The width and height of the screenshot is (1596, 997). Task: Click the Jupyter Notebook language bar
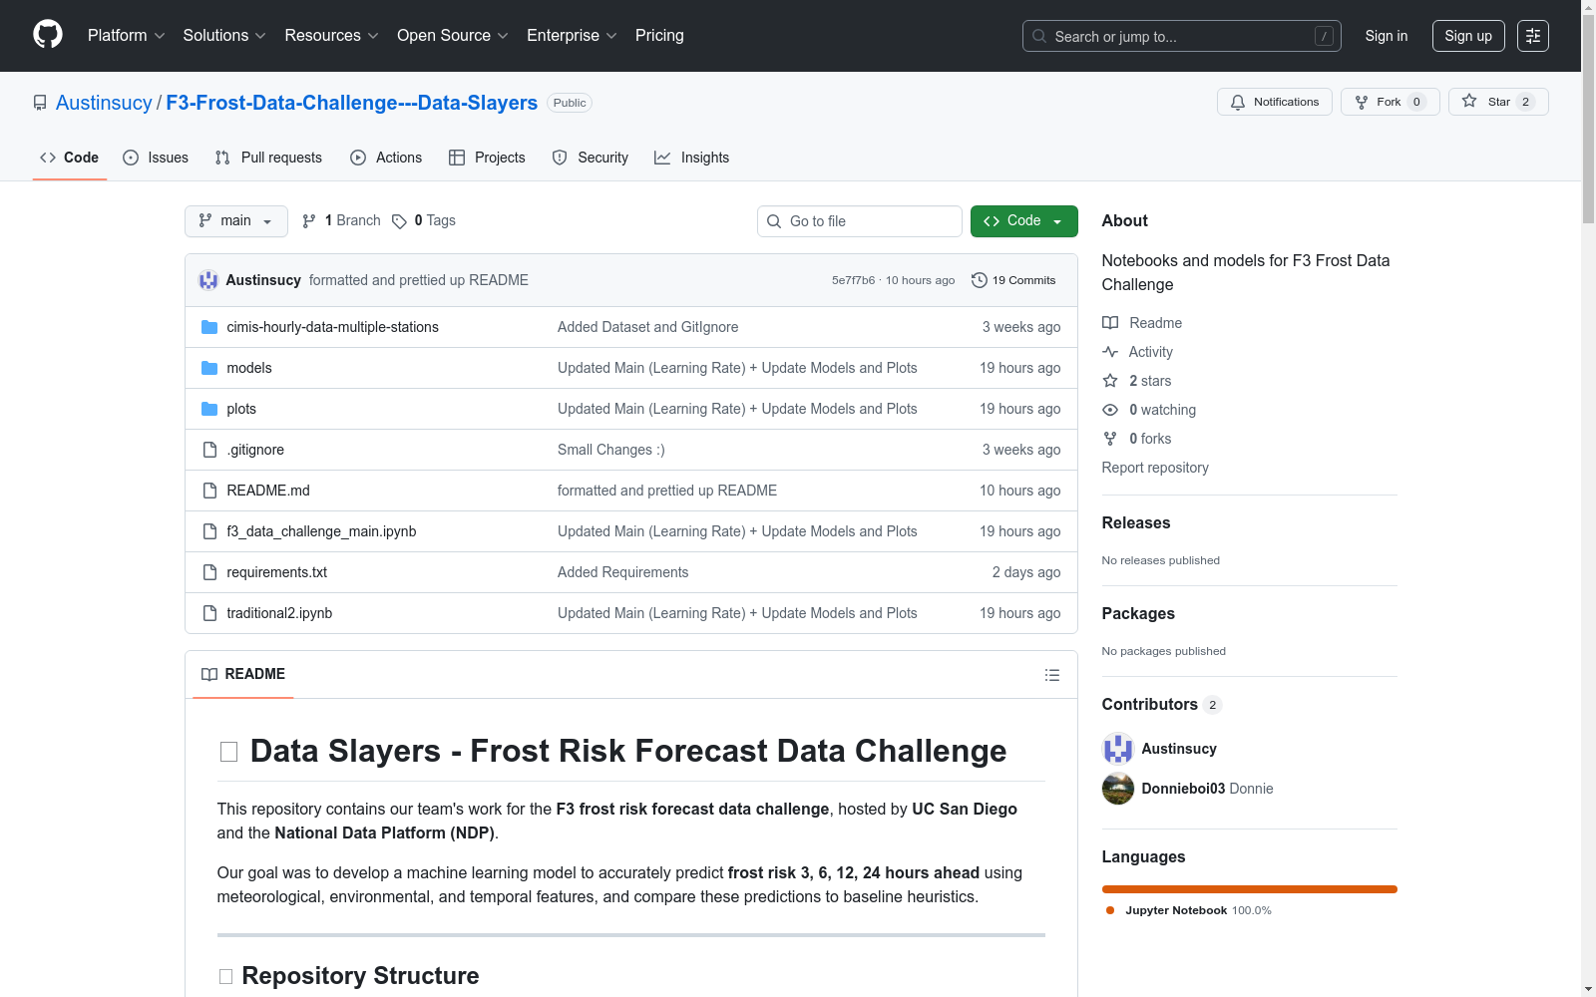pos(1250,889)
